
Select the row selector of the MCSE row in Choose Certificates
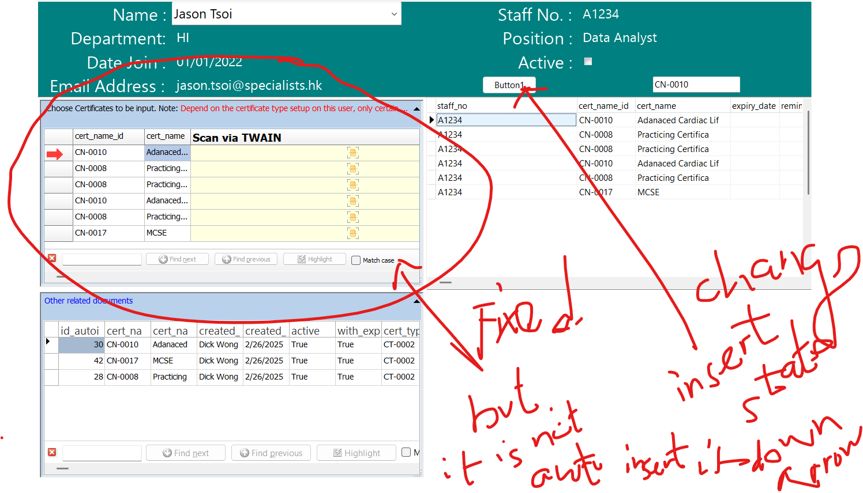tap(58, 233)
